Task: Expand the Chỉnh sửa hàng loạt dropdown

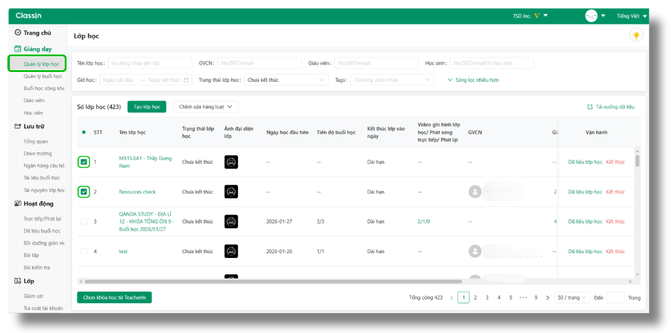Action: click(x=205, y=107)
